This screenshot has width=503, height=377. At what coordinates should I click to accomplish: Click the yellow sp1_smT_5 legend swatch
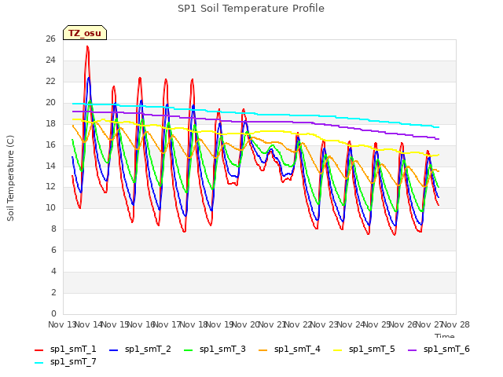(337, 350)
